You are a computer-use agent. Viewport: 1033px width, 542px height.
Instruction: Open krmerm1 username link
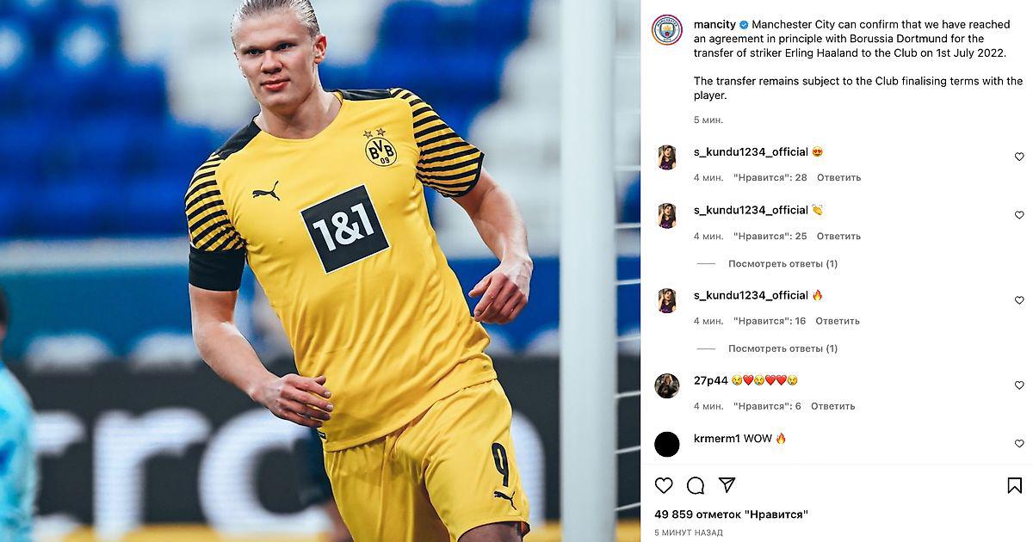(x=717, y=439)
